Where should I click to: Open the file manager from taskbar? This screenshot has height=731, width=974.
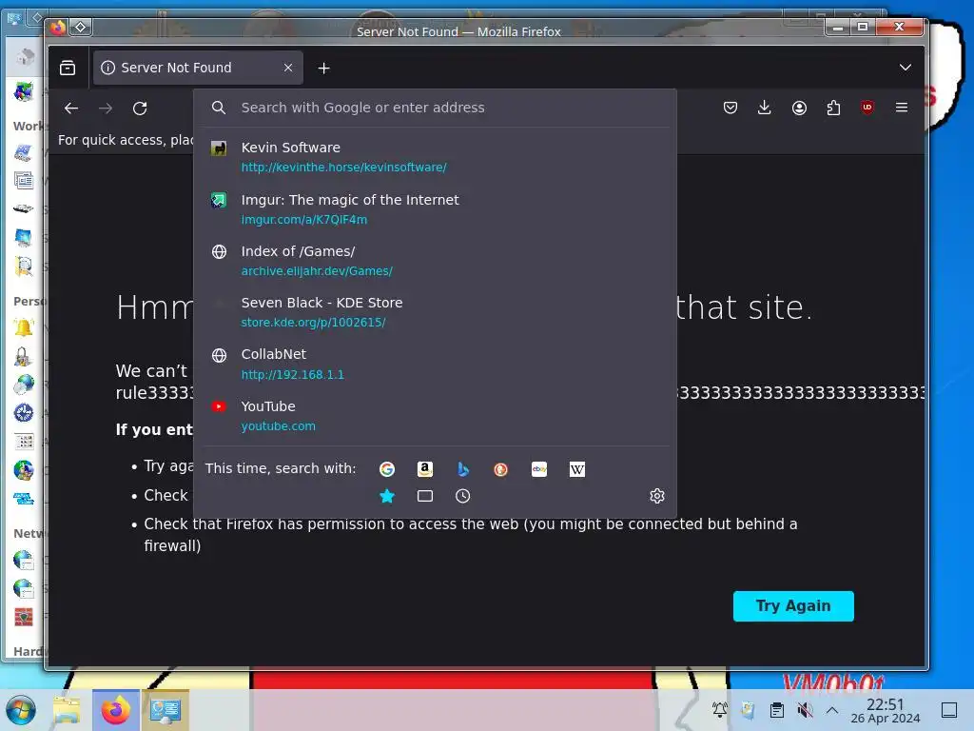(68, 710)
